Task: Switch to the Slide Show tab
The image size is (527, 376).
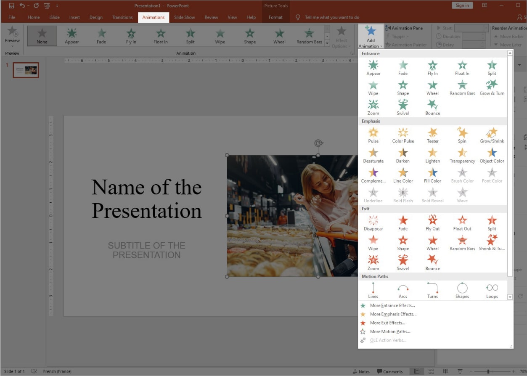Action: point(185,17)
